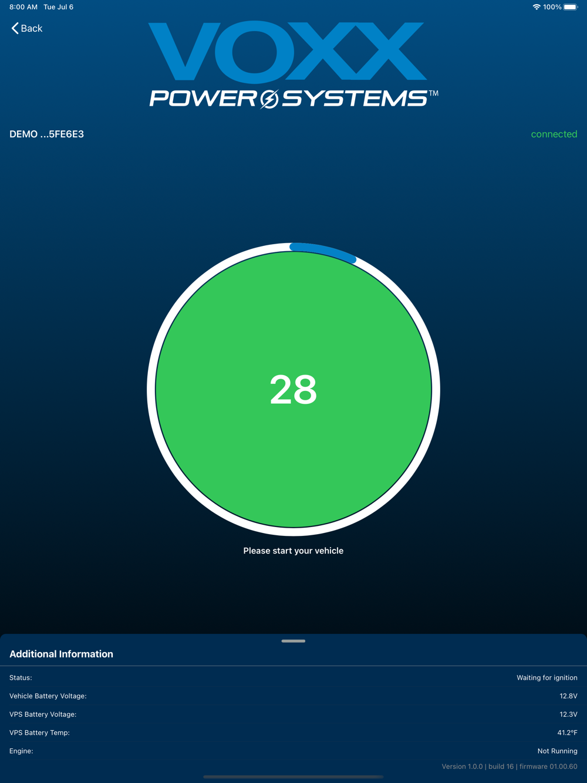Image resolution: width=587 pixels, height=783 pixels.
Task: Click the Additional Information heading
Action: tap(61, 654)
